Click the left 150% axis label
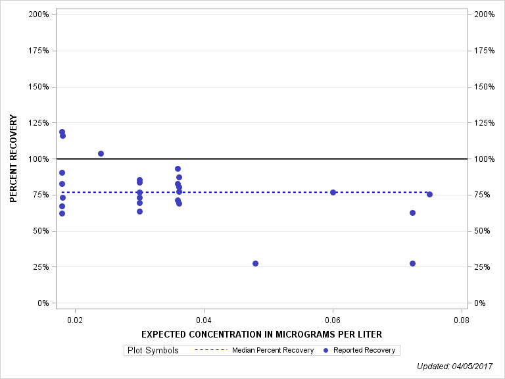505x379 pixels. pos(39,87)
